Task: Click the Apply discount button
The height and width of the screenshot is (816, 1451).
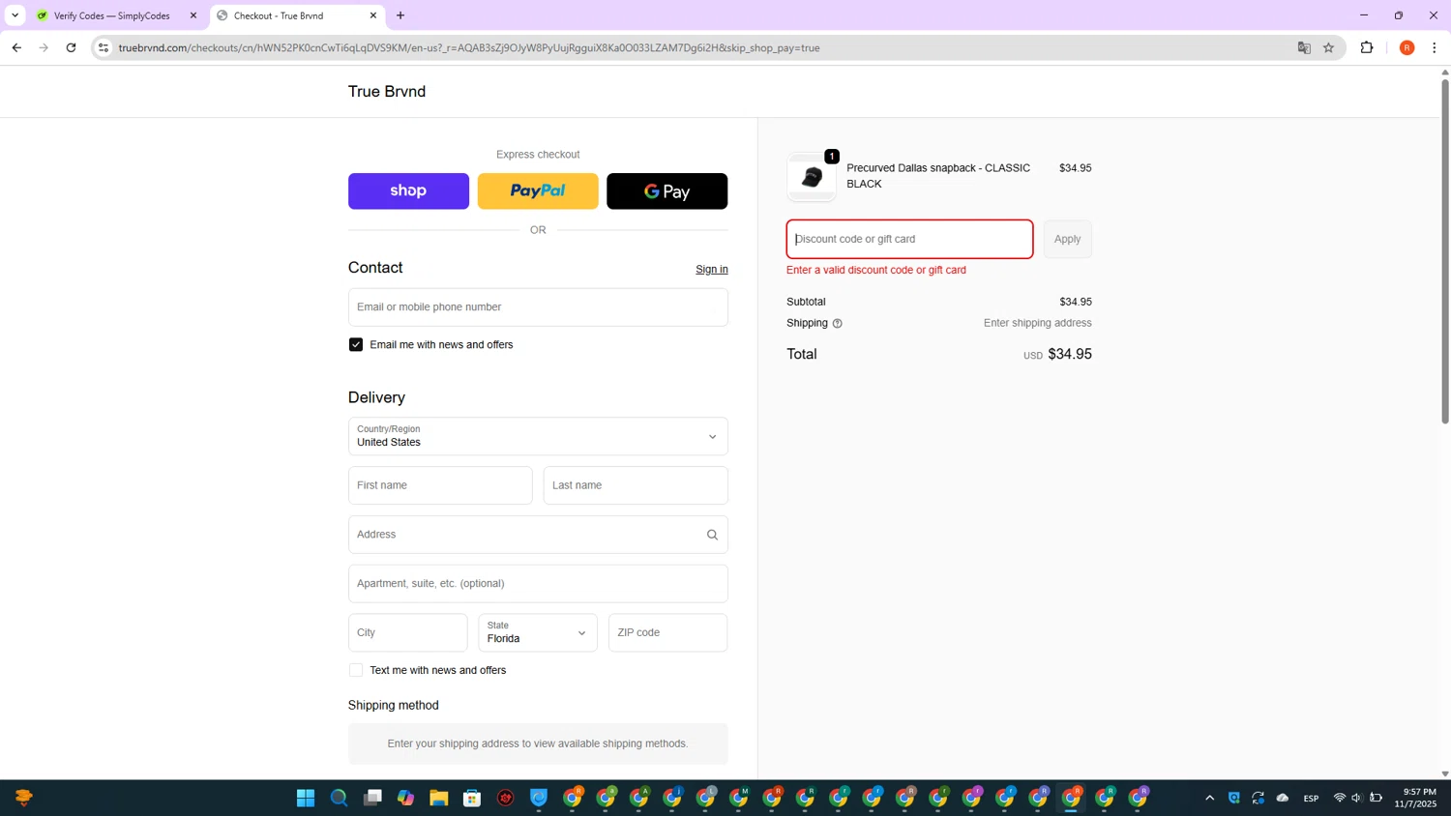Action: 1067,240
